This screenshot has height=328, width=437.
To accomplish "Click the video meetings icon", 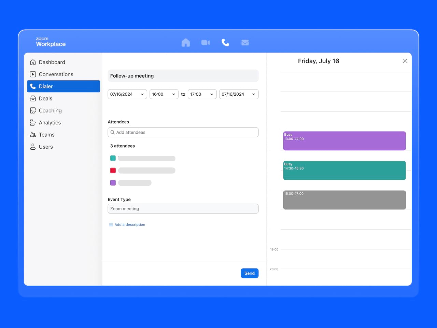I will tap(205, 42).
